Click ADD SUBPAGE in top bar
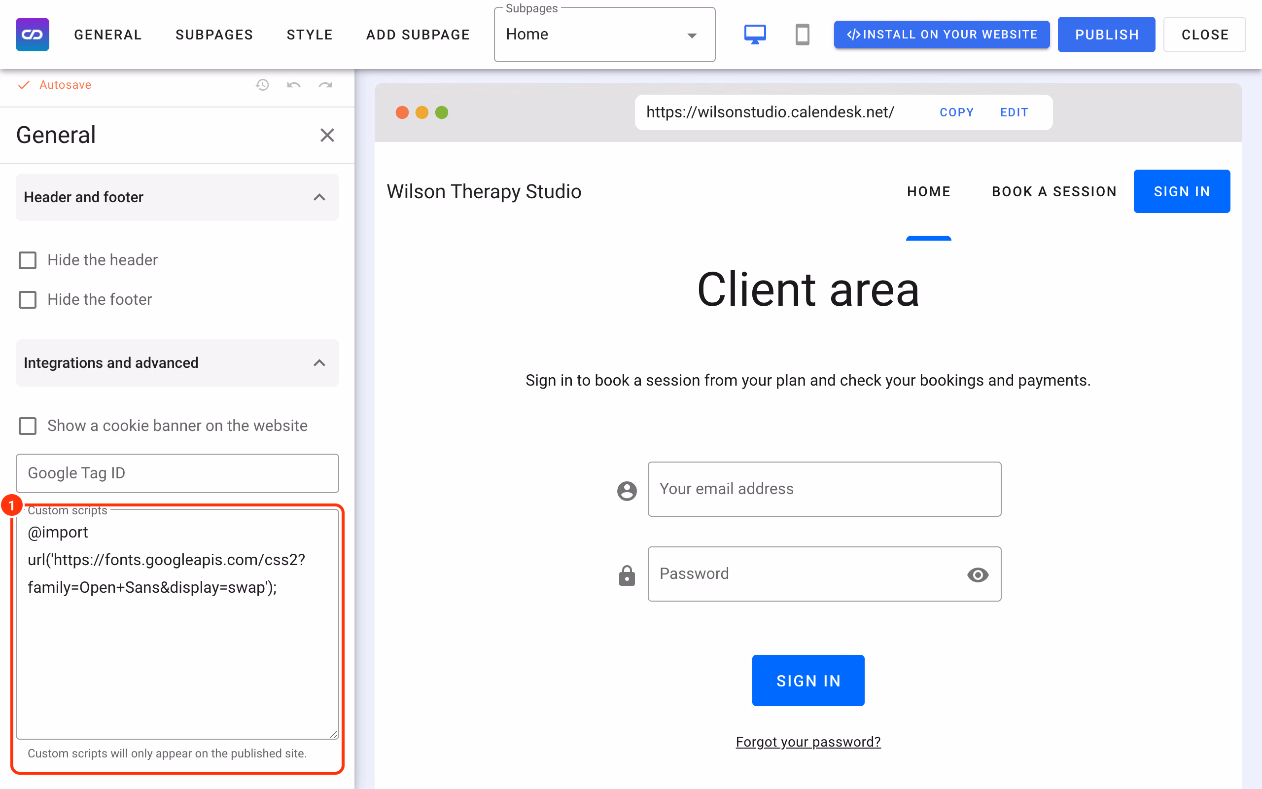 pos(418,35)
